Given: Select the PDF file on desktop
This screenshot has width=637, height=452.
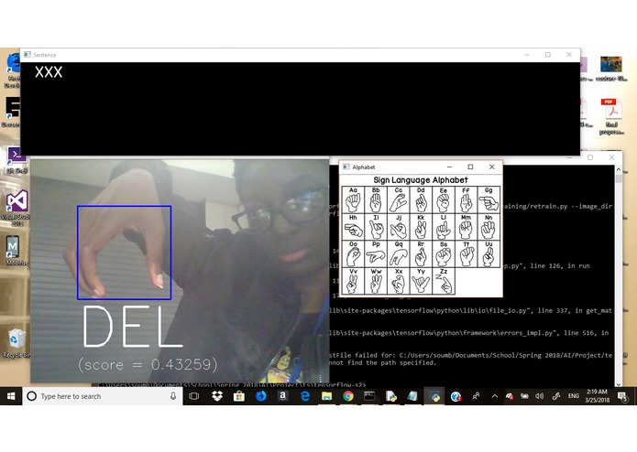Looking at the screenshot, I should 610,117.
